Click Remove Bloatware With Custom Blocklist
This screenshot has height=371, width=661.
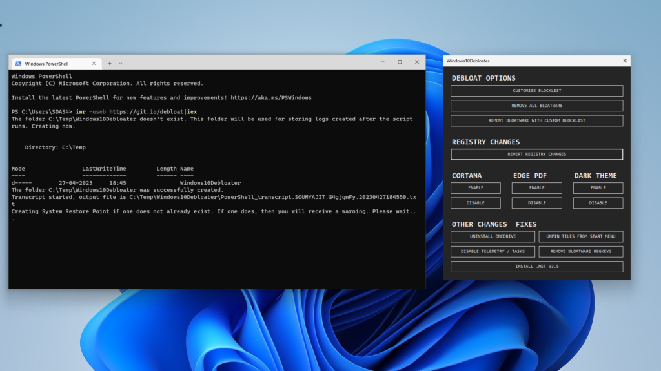tap(536, 120)
